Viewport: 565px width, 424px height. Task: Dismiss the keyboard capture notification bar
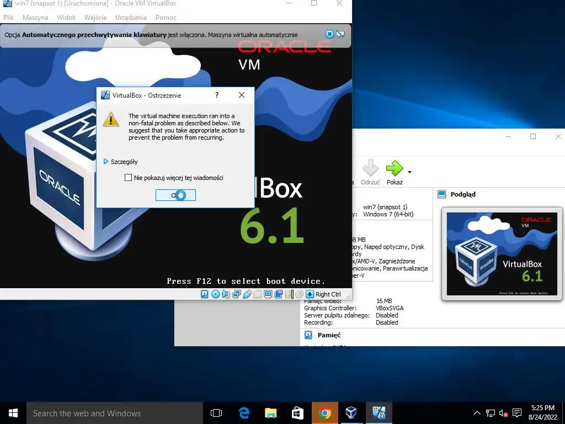[x=329, y=34]
